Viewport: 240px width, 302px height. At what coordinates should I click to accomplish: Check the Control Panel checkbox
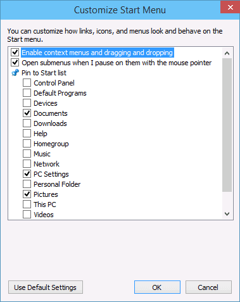click(27, 83)
